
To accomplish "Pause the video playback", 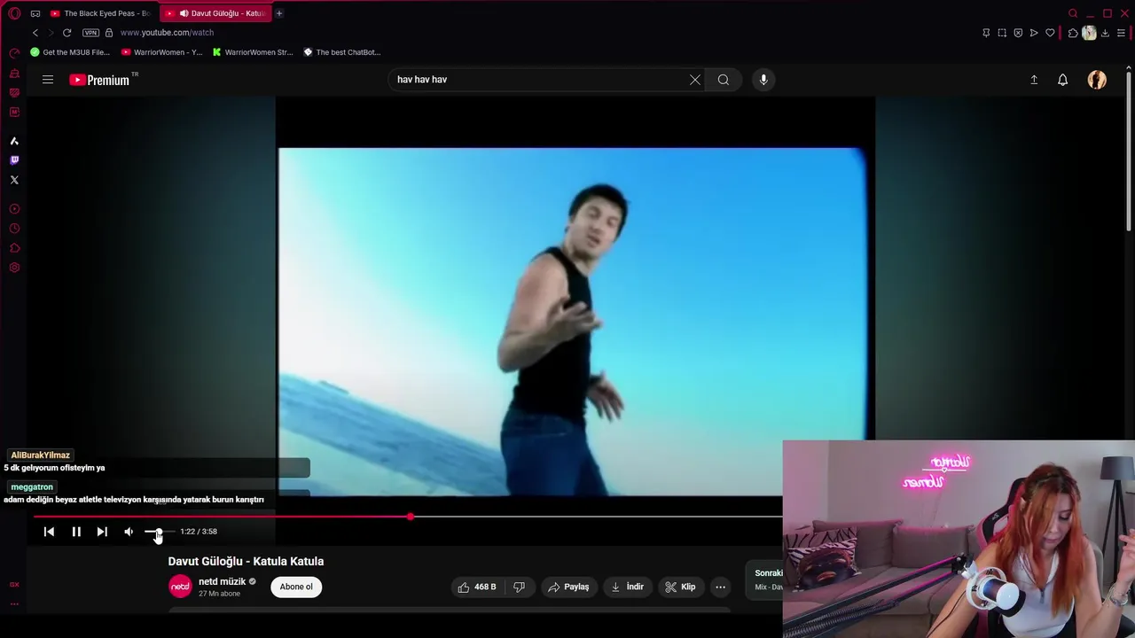I will click(x=76, y=532).
